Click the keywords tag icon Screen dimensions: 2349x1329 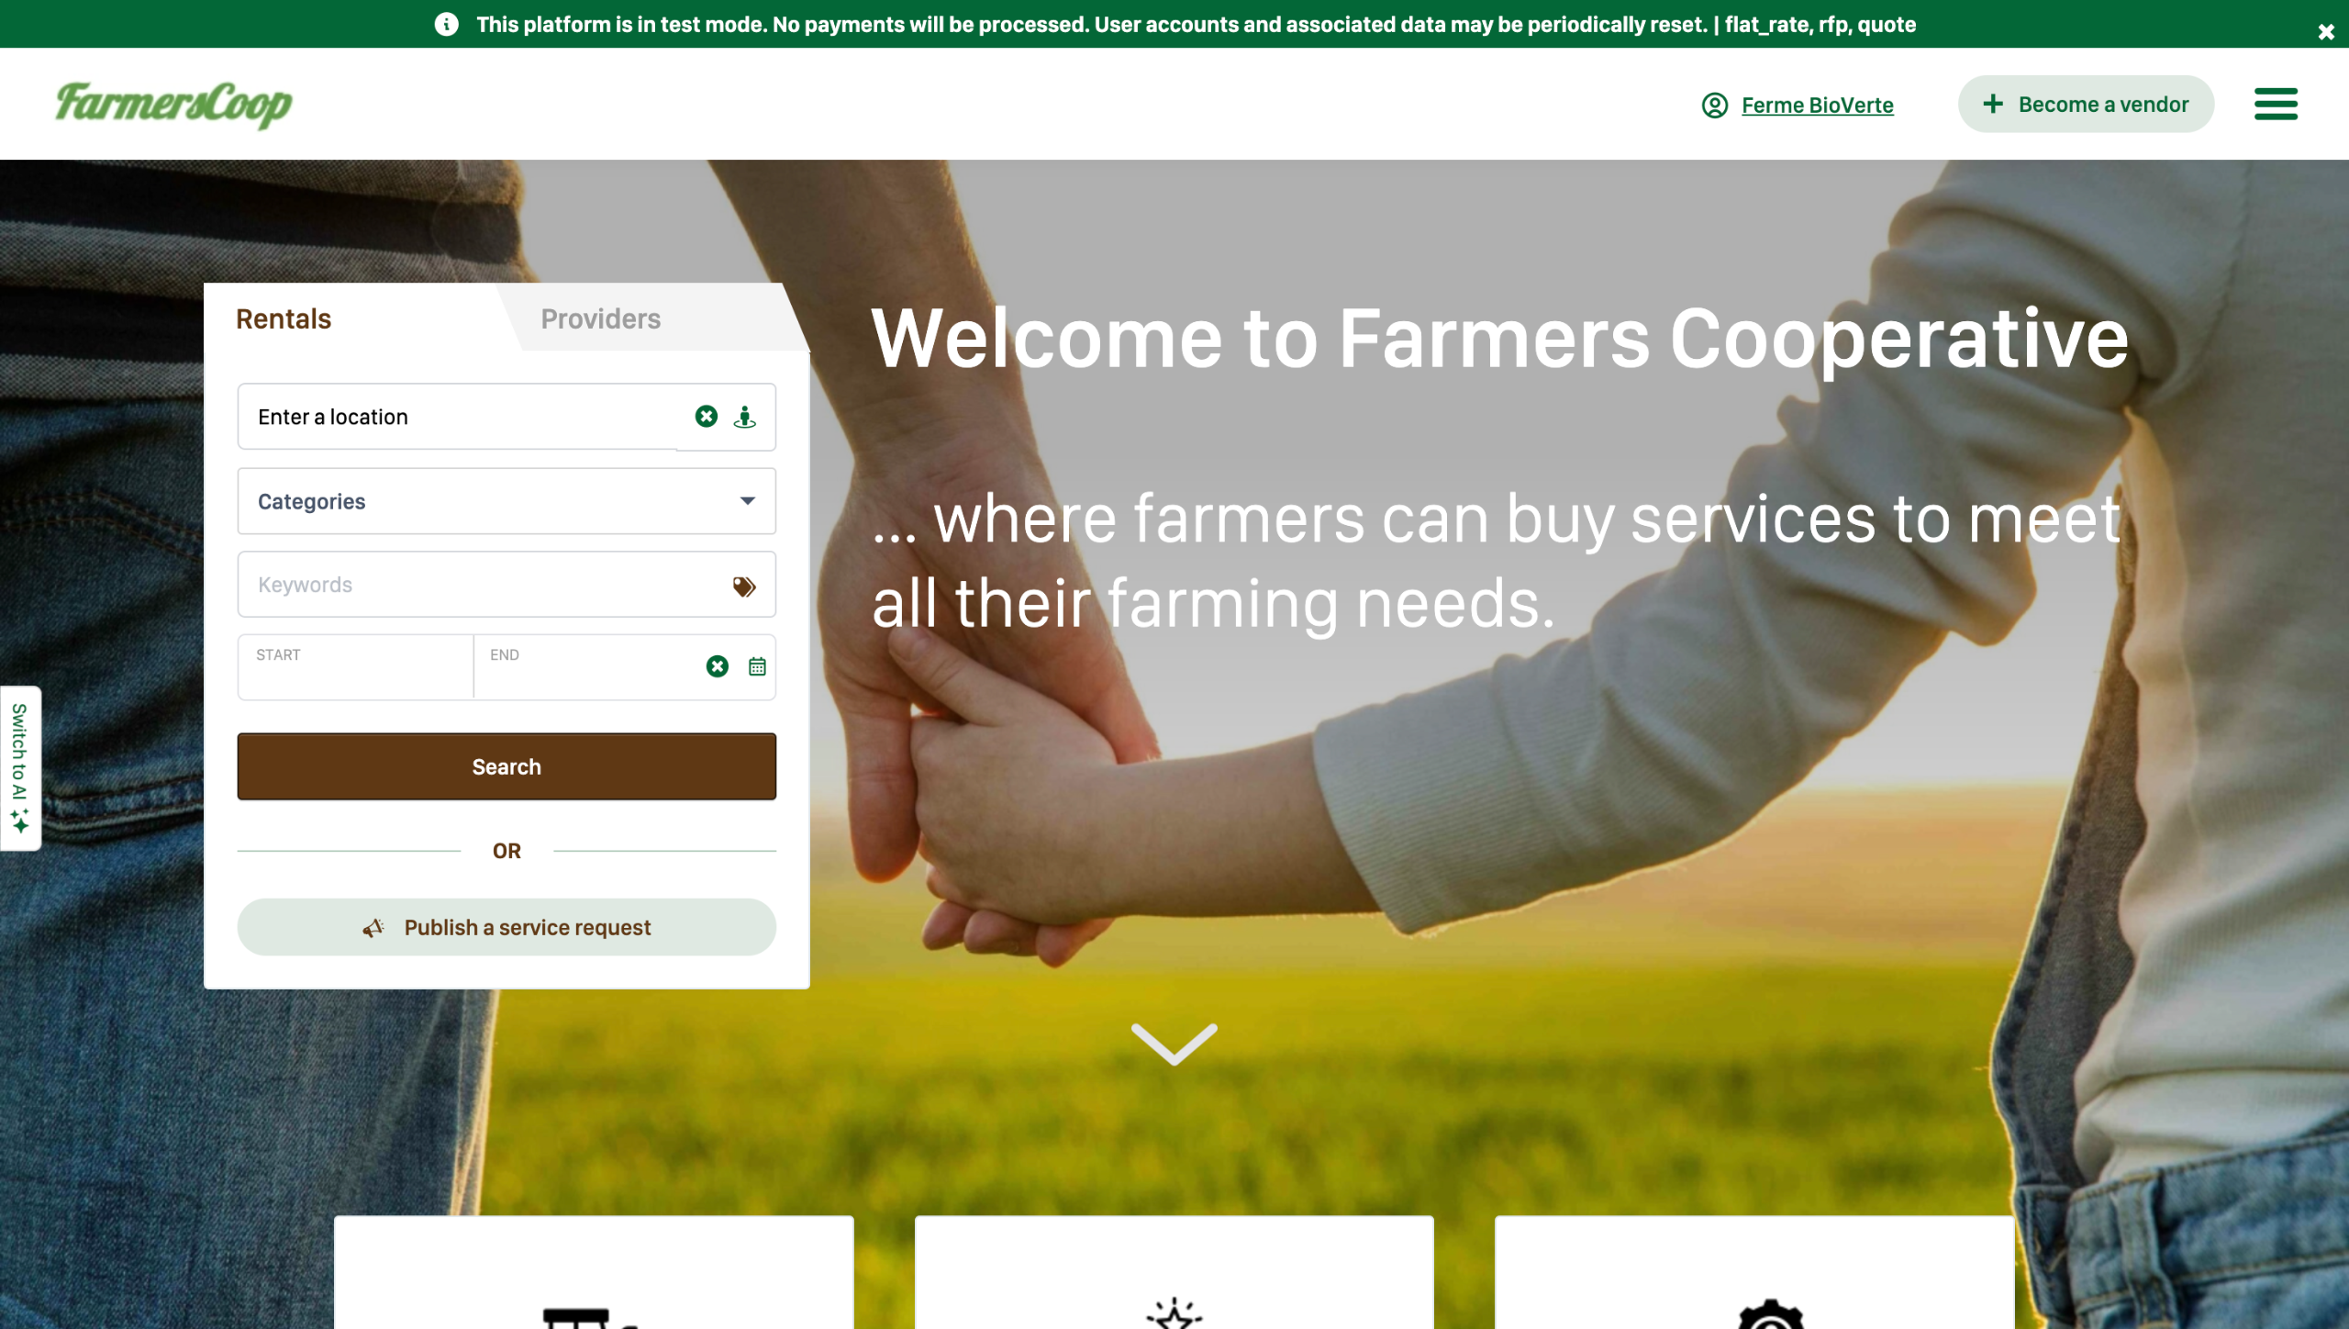[744, 586]
